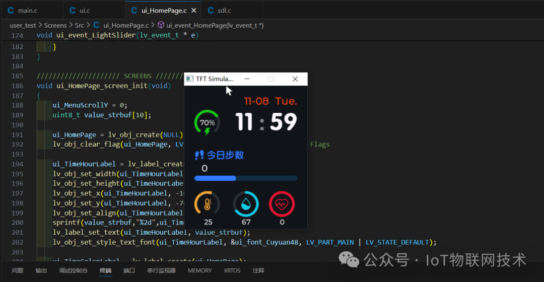Open the 注释 panel tab
The image size is (544, 282).
coord(258,270)
